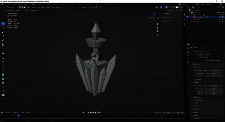The height and width of the screenshot is (122, 225).
Task: Select the Bevel tool
Action: tap(3, 62)
